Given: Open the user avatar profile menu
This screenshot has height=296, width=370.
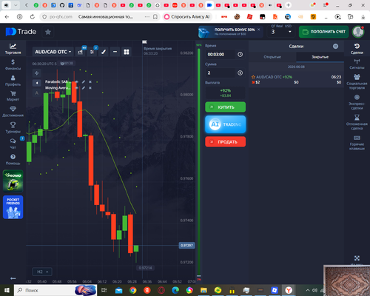Looking at the screenshot, I should [x=358, y=32].
